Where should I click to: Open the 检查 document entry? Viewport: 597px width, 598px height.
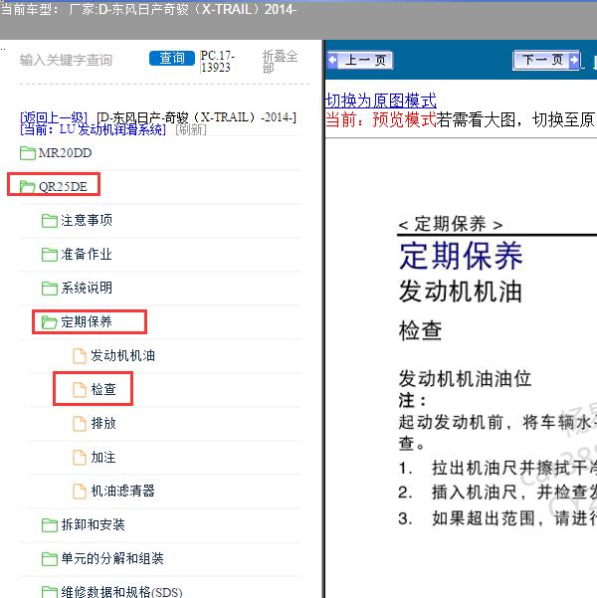coord(103,389)
